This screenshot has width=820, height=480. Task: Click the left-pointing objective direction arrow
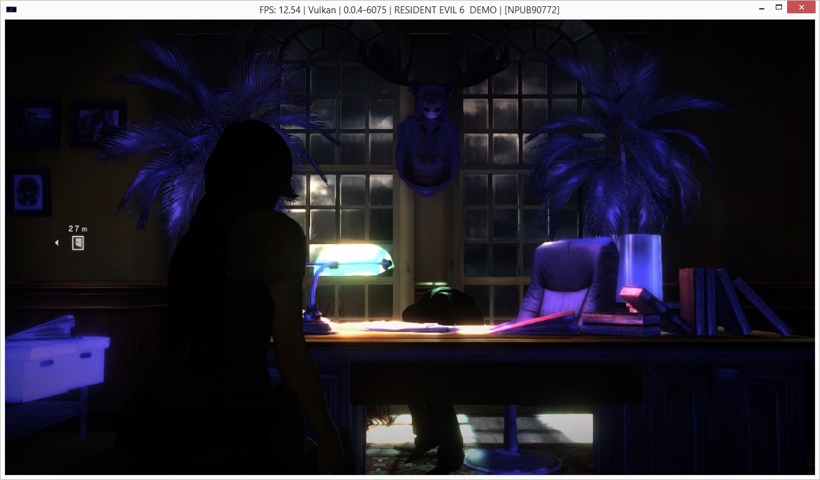click(57, 242)
